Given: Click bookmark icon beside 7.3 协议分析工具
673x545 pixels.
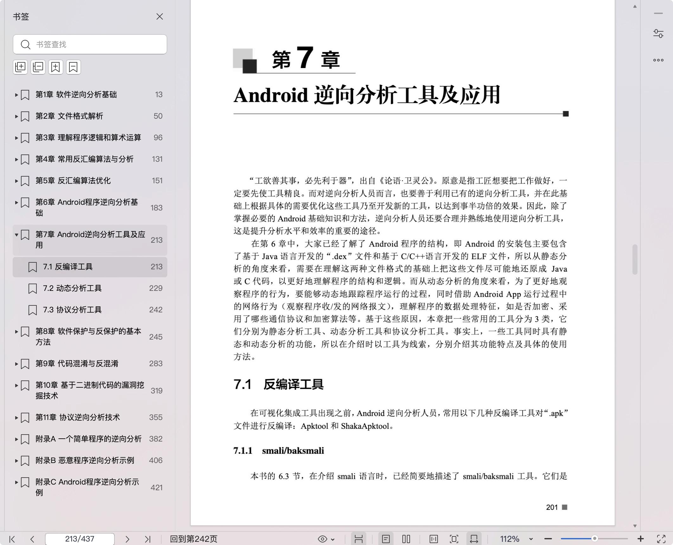Looking at the screenshot, I should click(x=33, y=310).
